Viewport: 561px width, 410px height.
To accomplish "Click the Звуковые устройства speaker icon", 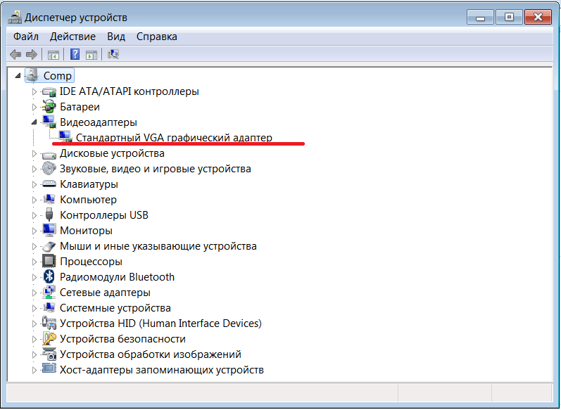I will click(49, 168).
